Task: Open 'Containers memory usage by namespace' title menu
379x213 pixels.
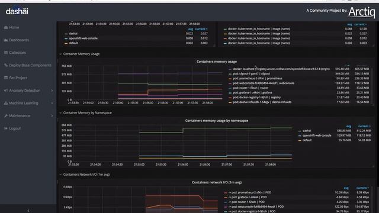Action: click(x=217, y=121)
